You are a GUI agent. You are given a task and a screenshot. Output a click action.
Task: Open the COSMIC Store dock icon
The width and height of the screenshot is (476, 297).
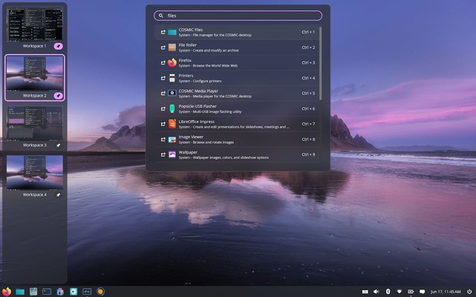point(60,292)
